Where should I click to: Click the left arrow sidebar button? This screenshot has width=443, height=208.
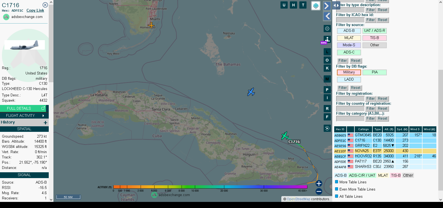click(327, 16)
